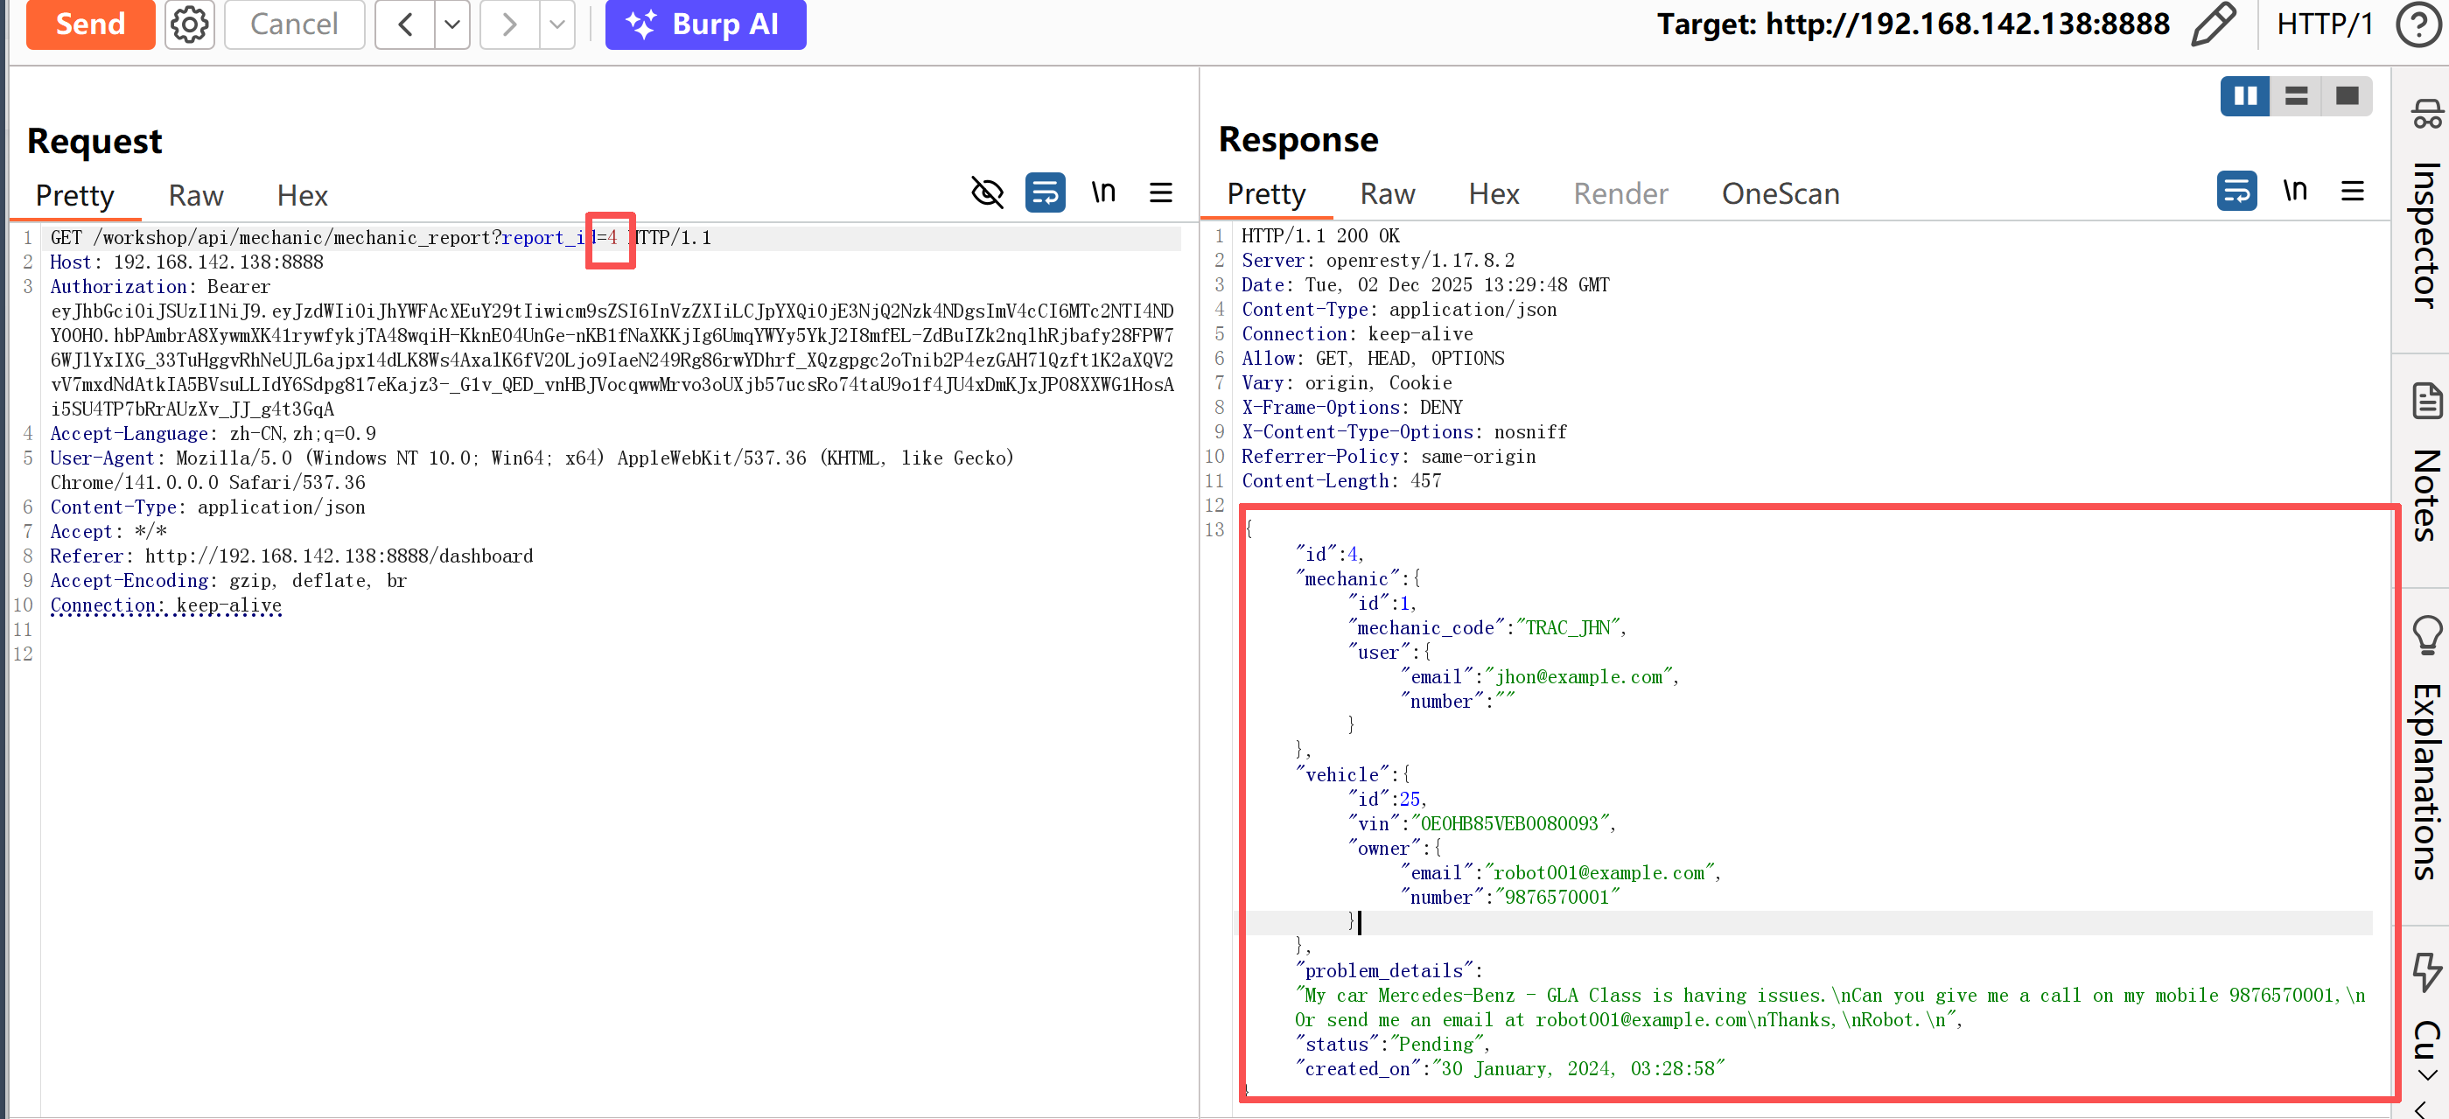Click the report_id value in request line

(612, 238)
